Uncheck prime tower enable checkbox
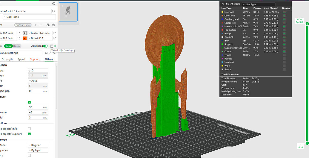Viewport: 309px width, 158px height. [x=29, y=102]
